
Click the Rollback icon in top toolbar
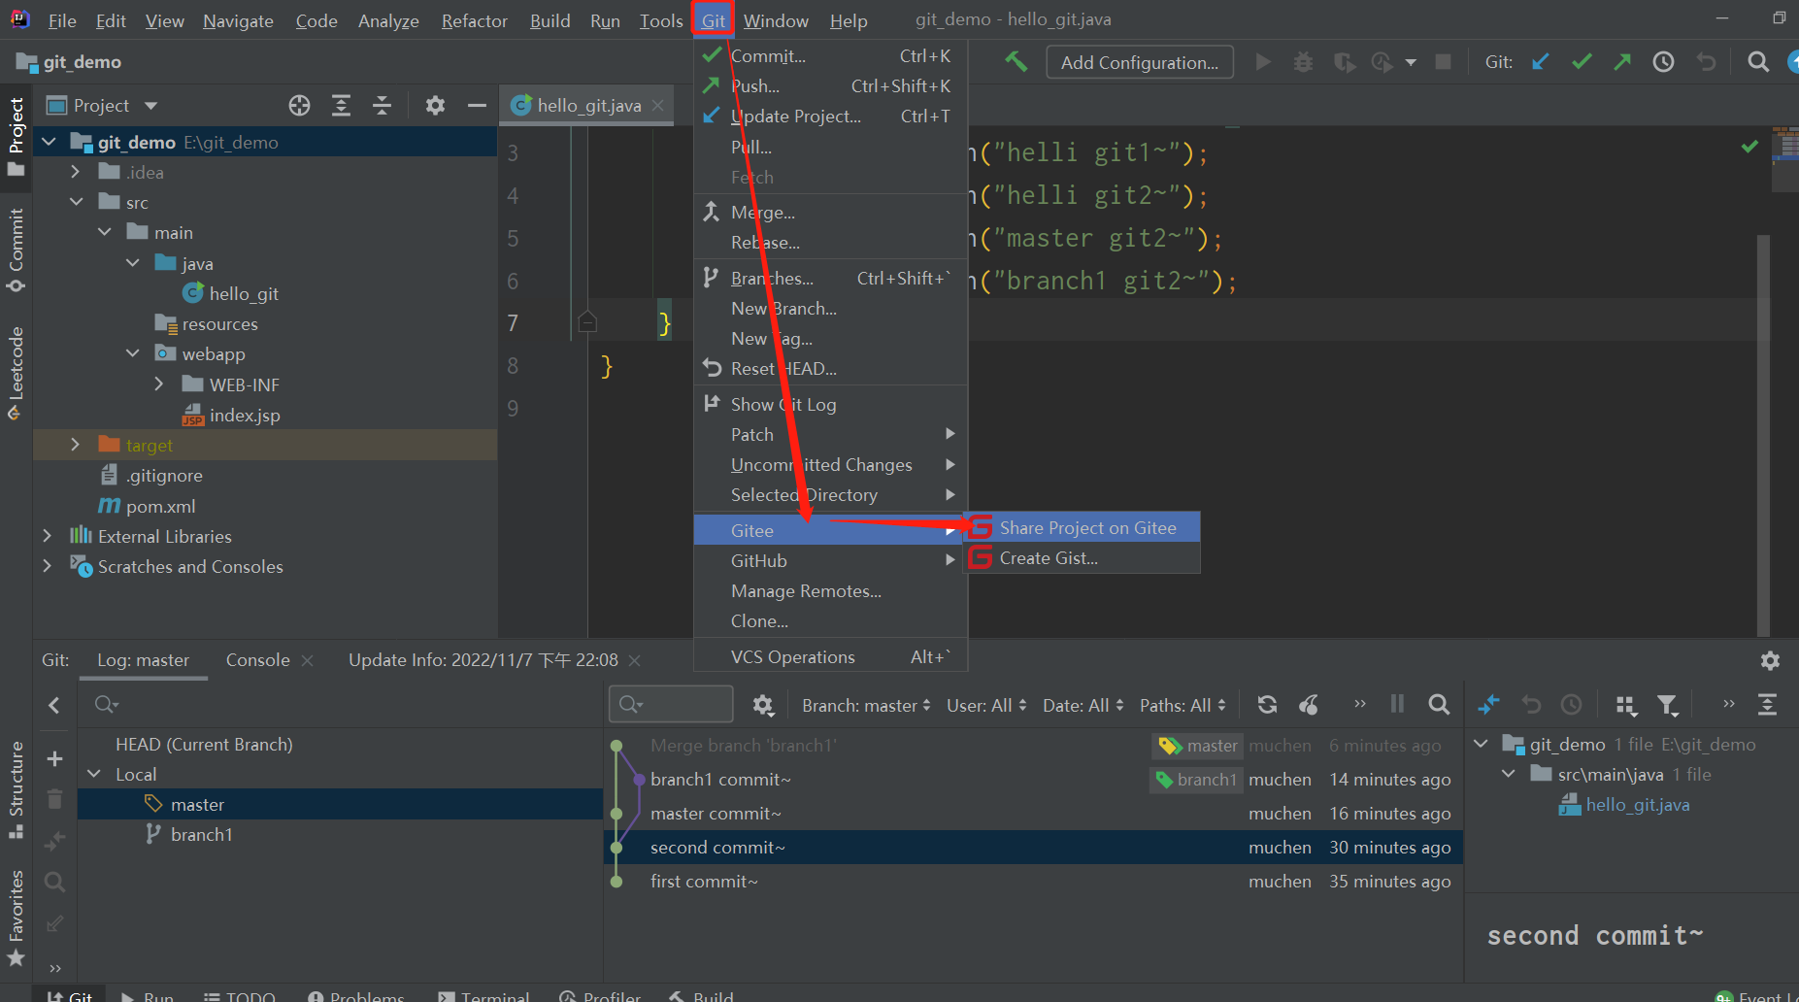click(x=1706, y=62)
